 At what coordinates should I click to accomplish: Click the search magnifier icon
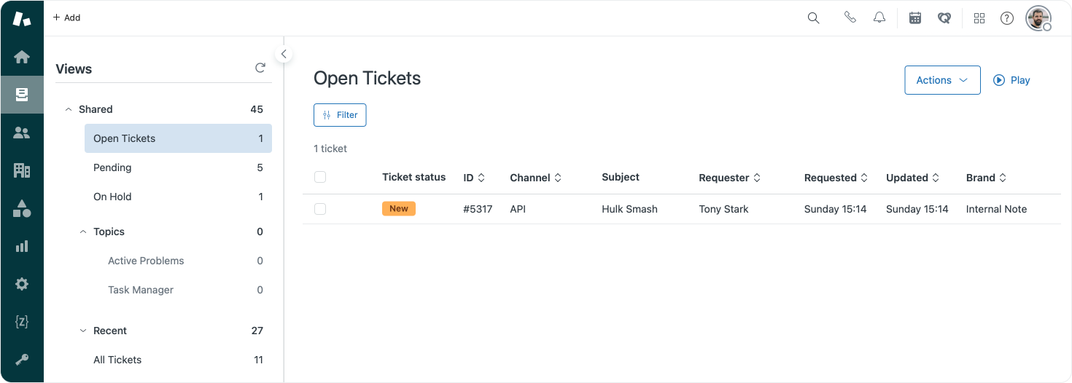coord(814,18)
